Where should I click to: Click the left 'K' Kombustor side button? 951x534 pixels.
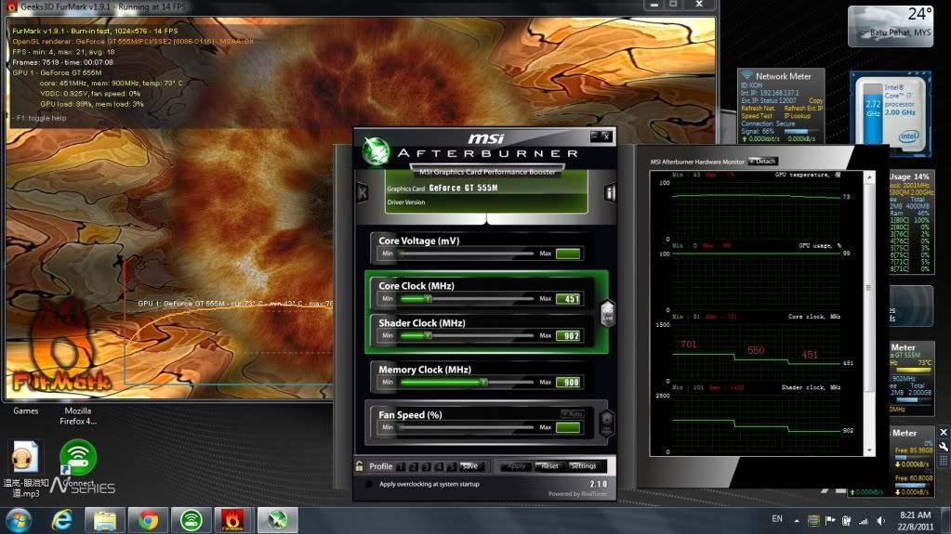pos(362,193)
